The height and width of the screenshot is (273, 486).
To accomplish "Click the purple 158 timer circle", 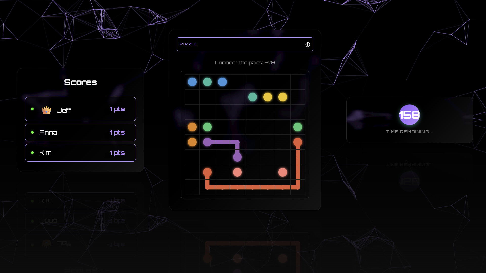I will (409, 115).
